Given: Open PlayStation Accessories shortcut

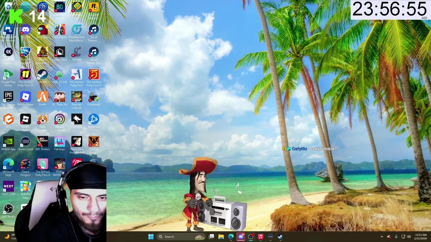Looking at the screenshot, I should pos(8,34).
